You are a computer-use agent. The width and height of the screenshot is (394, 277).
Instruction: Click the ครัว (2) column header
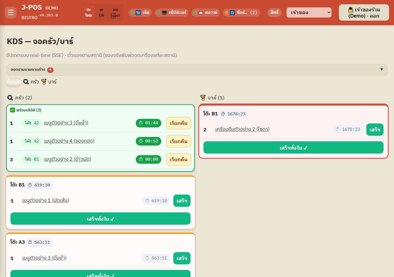coord(20,98)
